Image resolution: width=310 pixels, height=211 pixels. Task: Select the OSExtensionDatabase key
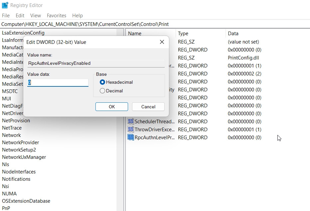tap(26, 201)
